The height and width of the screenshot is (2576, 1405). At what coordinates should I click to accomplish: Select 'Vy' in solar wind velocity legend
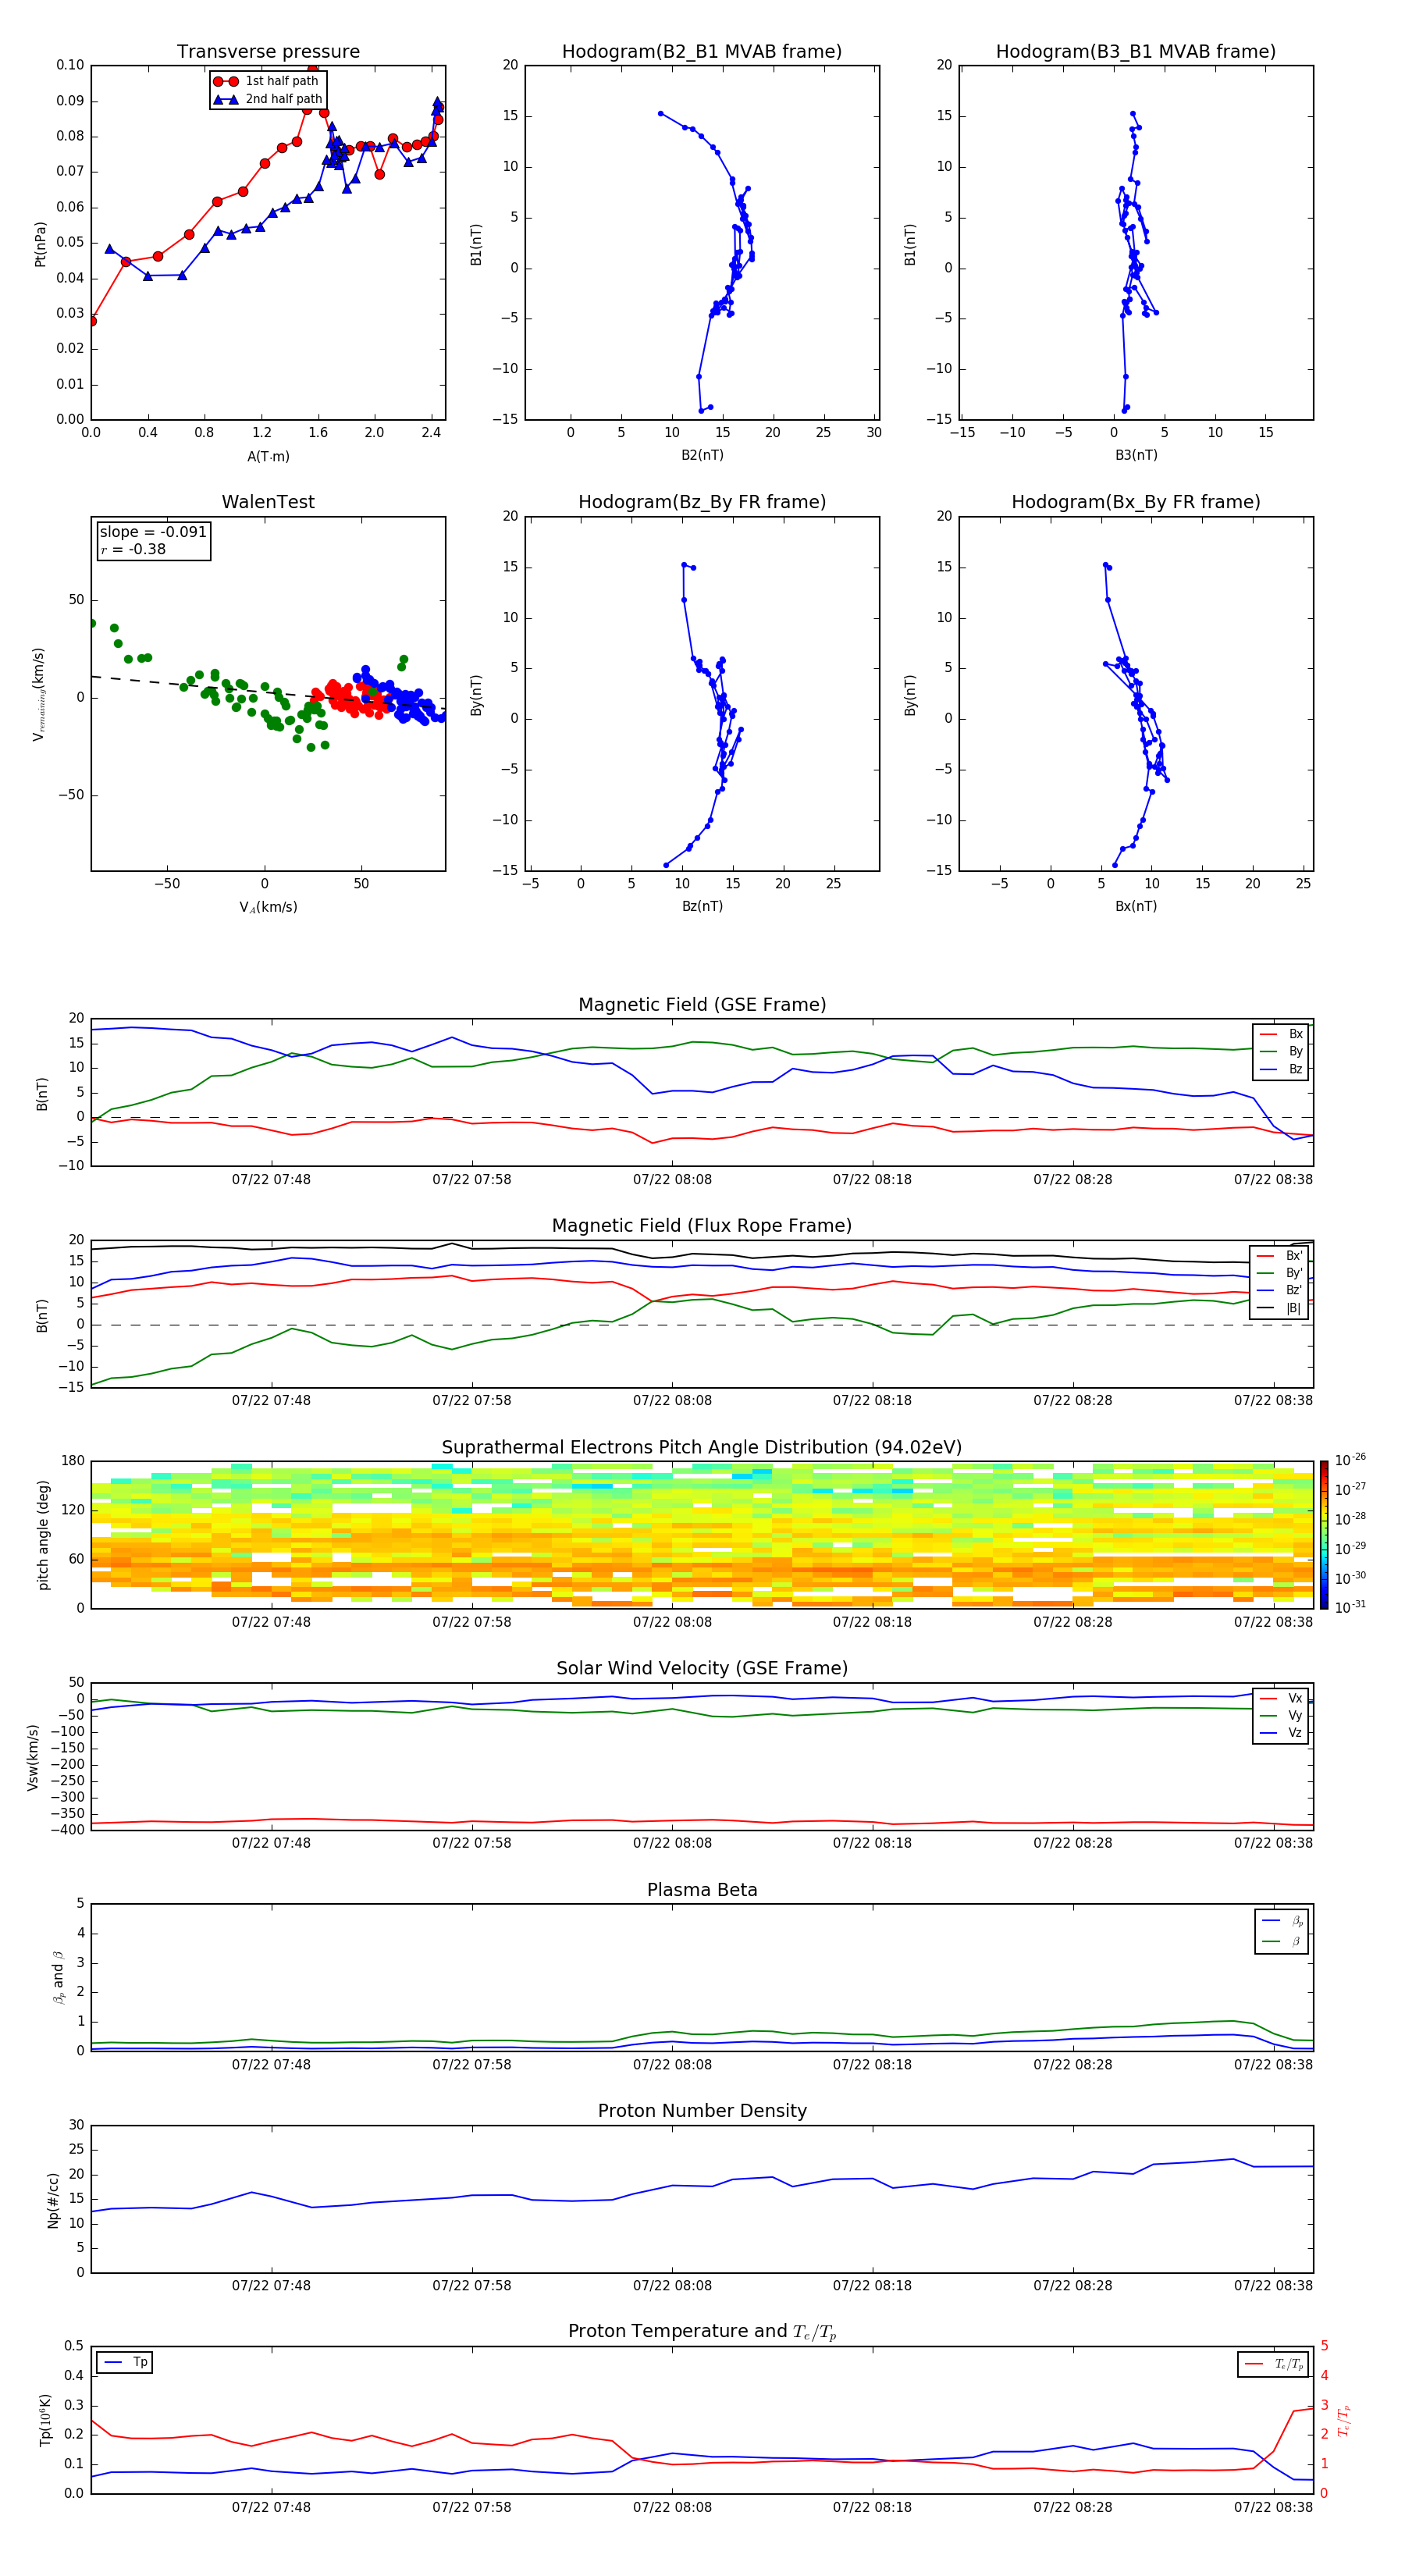pos(1281,1716)
